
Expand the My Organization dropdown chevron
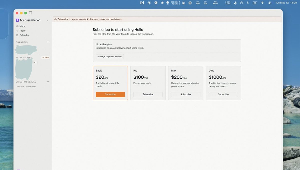click(x=48, y=20)
